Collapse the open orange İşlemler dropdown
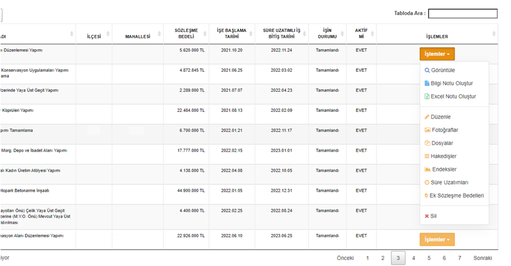 coord(437,54)
